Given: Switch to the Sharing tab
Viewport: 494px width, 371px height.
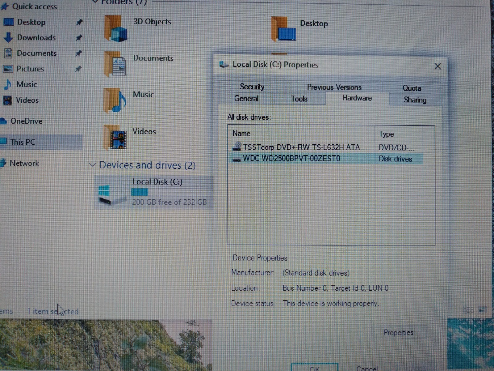Looking at the screenshot, I should click(x=415, y=100).
